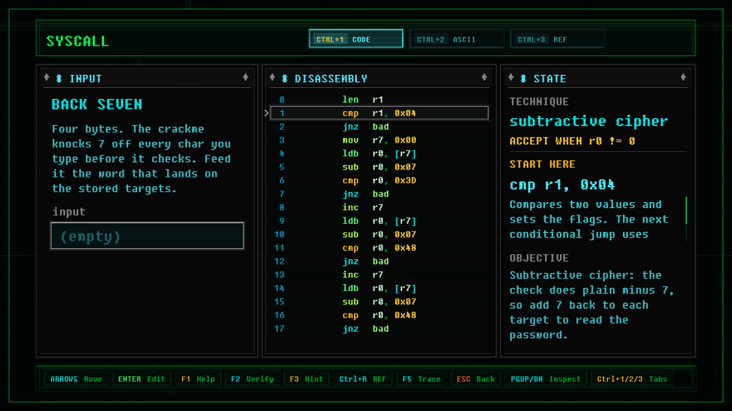The width and height of the screenshot is (732, 411).
Task: Click the STATE description scrollbar
Action: coord(686,219)
